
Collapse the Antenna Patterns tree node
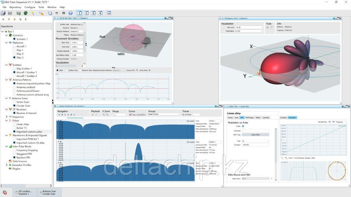7,80
